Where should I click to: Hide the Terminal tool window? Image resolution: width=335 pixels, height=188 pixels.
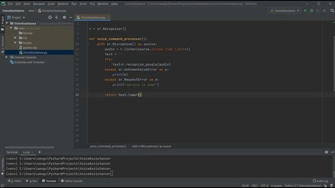pyautogui.click(x=332, y=152)
